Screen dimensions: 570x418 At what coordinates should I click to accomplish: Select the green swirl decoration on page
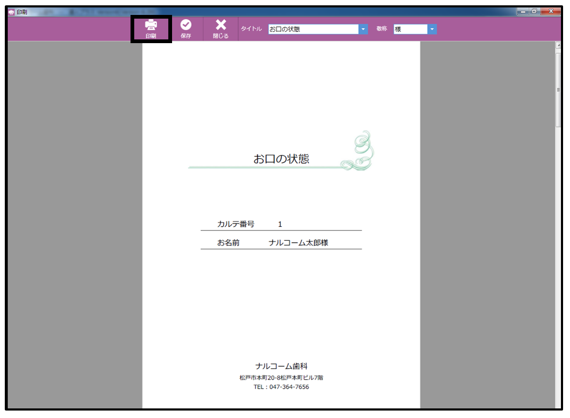[357, 151]
